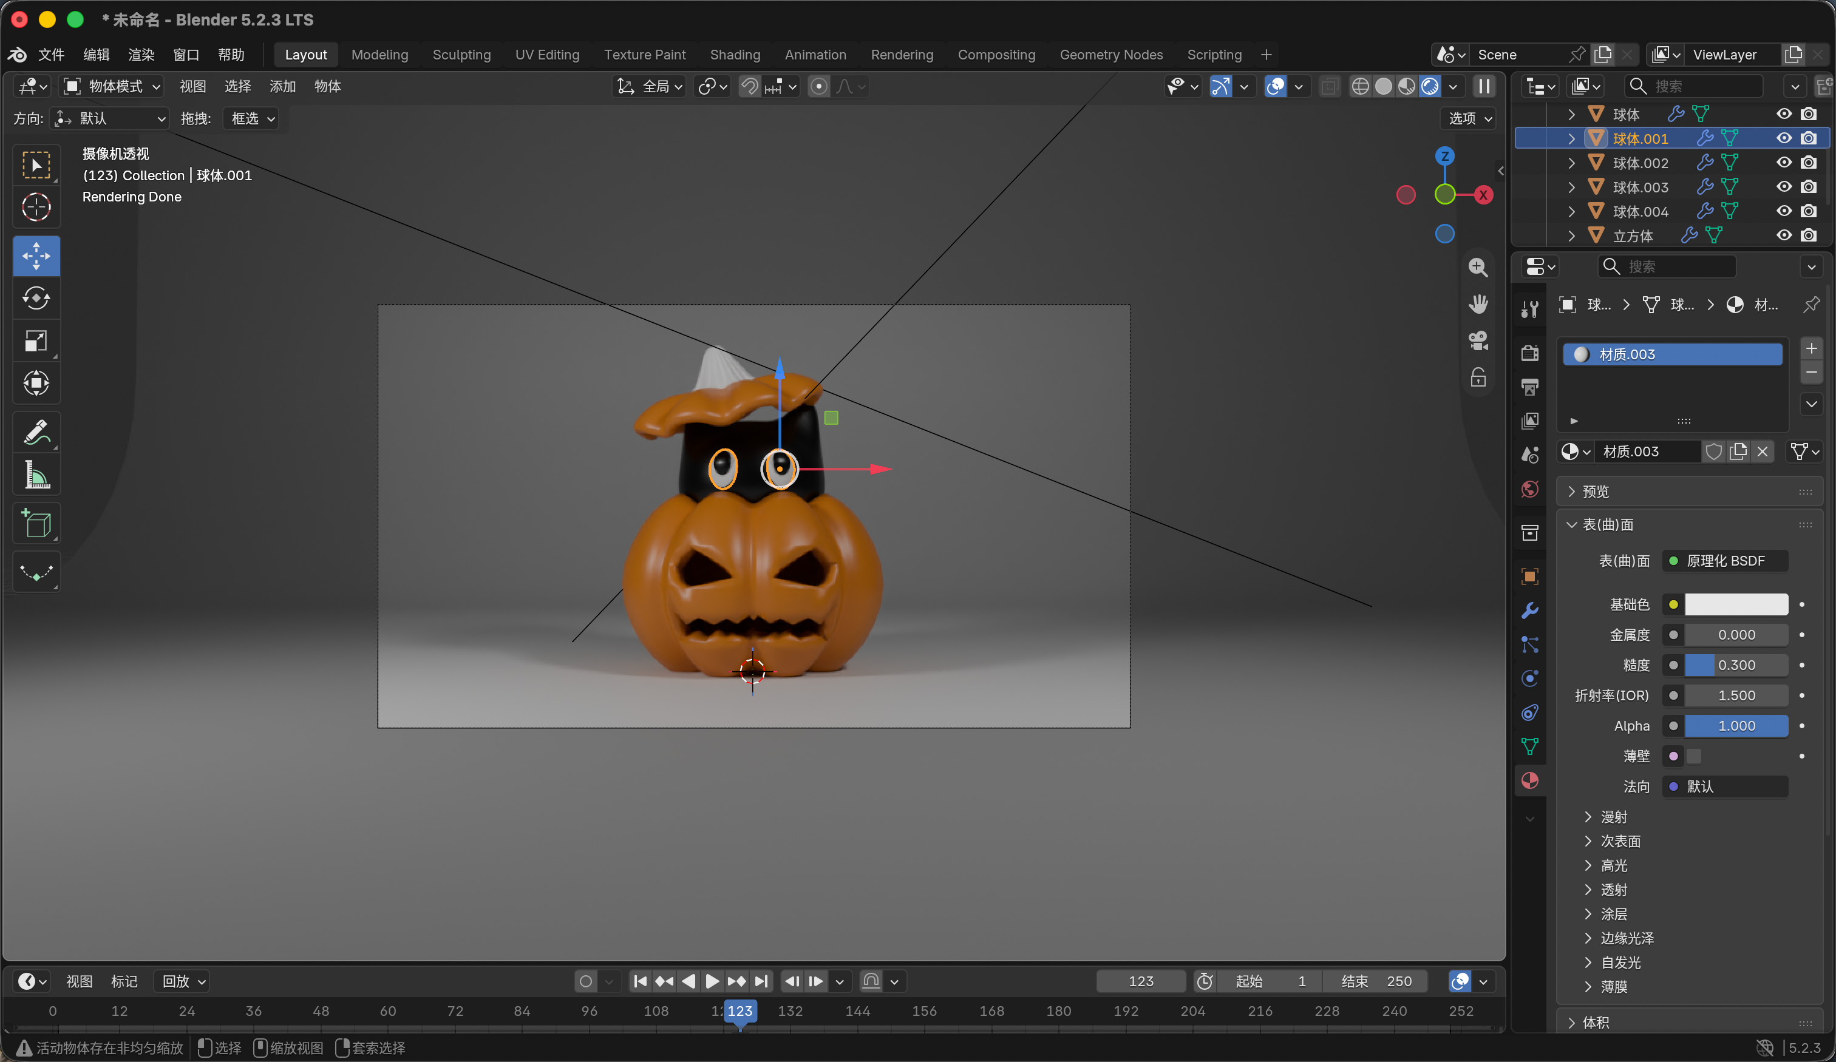Open the 物体模式 mode dropdown
Screen dimensions: 1836x1062
[x=112, y=87]
